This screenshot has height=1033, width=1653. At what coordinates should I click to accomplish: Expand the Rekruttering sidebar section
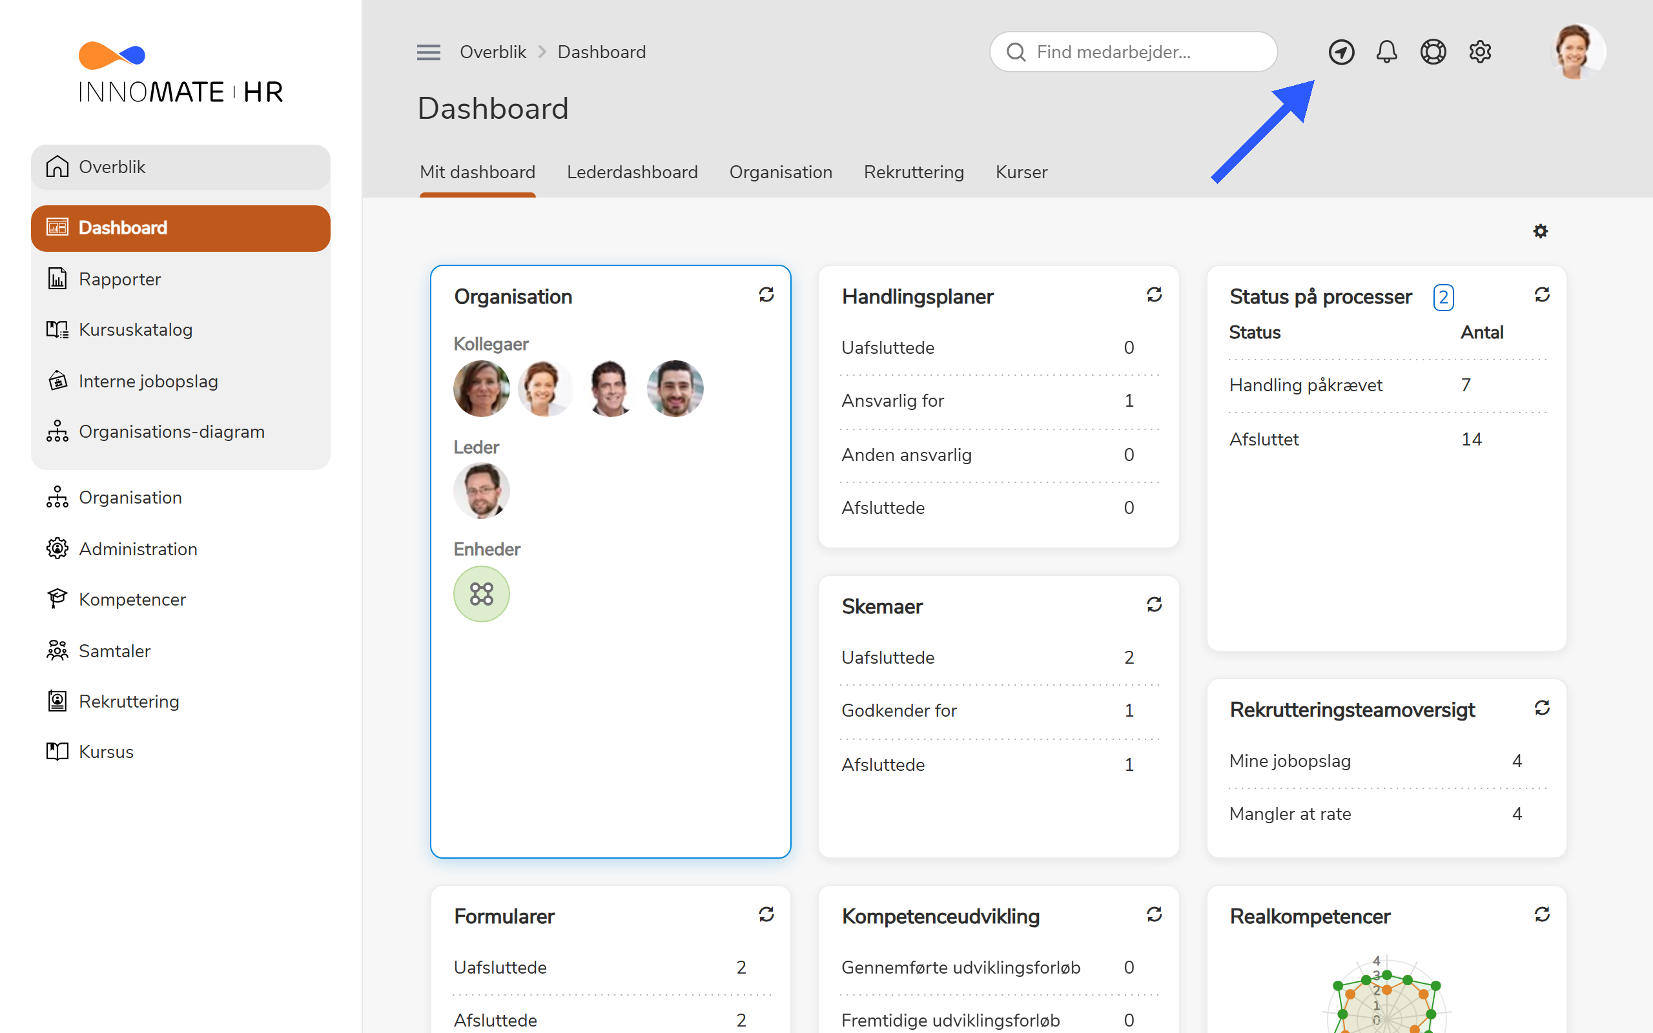coord(180,701)
